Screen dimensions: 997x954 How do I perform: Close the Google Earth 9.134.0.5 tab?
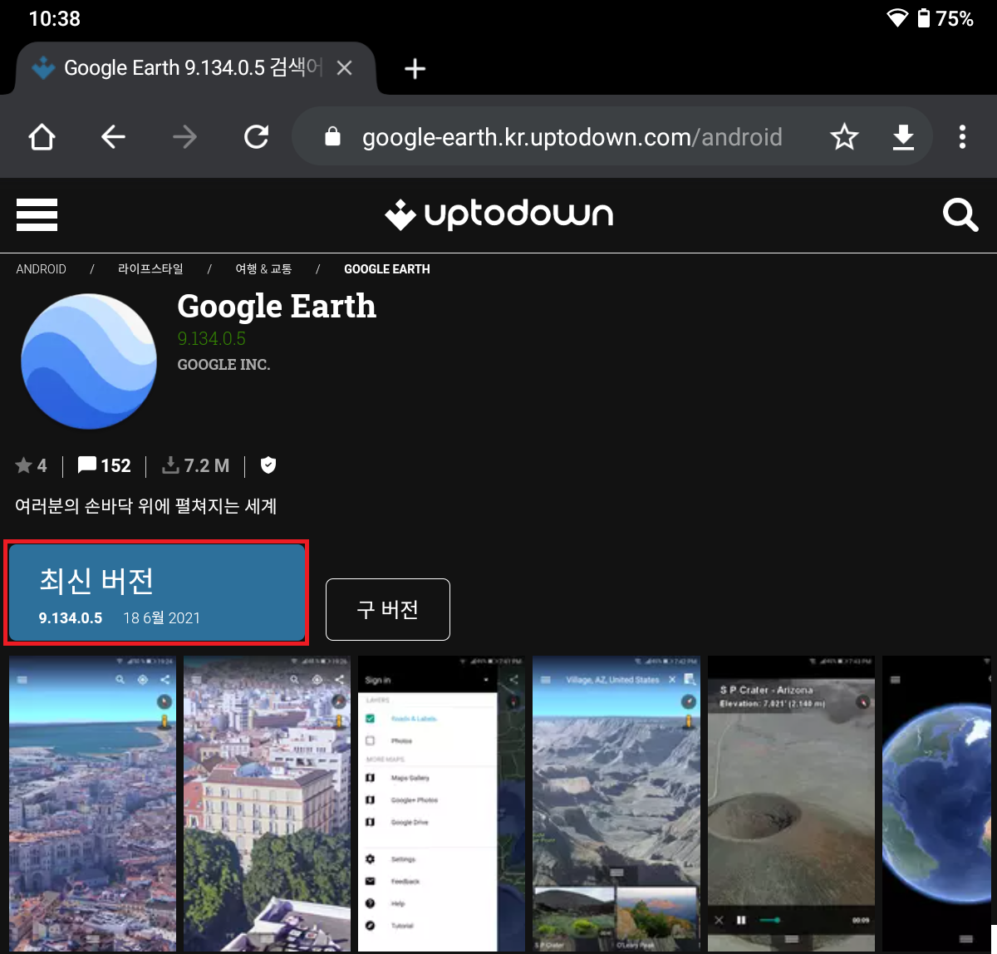coord(344,68)
